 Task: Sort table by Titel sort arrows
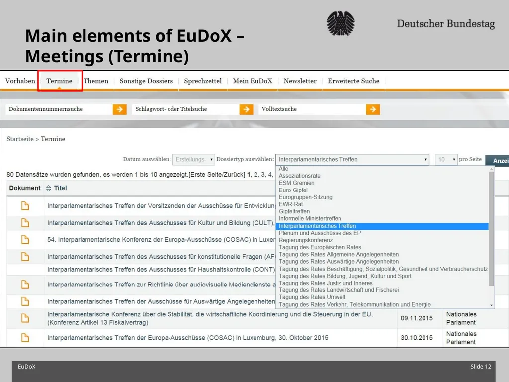pos(49,188)
